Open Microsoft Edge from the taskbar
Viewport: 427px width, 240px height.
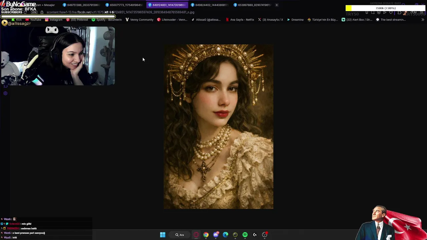pyautogui.click(x=226, y=235)
